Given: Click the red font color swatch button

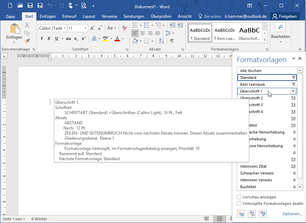Looking at the screenshot, I should pyautogui.click(x=117, y=39).
